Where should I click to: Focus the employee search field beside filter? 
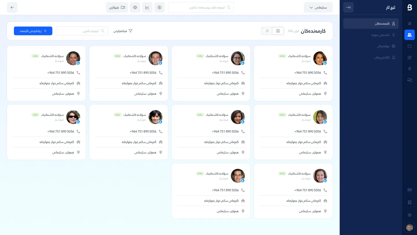coord(82,31)
